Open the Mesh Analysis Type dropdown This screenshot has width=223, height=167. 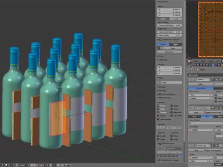click(x=174, y=148)
